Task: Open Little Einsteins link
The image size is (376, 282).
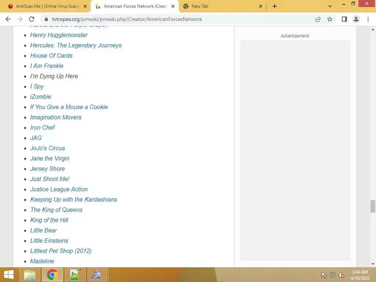Action: tap(49, 241)
